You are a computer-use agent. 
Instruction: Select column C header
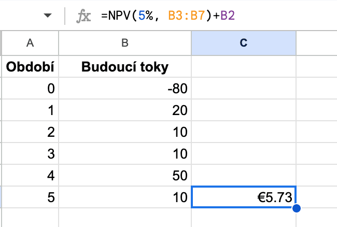(x=243, y=44)
